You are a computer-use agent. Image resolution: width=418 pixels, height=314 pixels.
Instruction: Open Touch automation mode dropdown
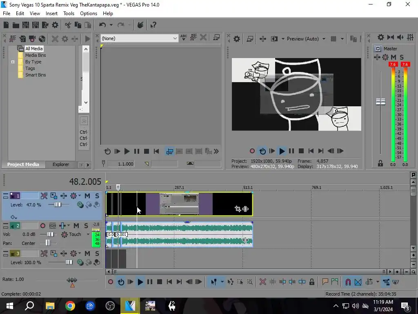(x=88, y=234)
